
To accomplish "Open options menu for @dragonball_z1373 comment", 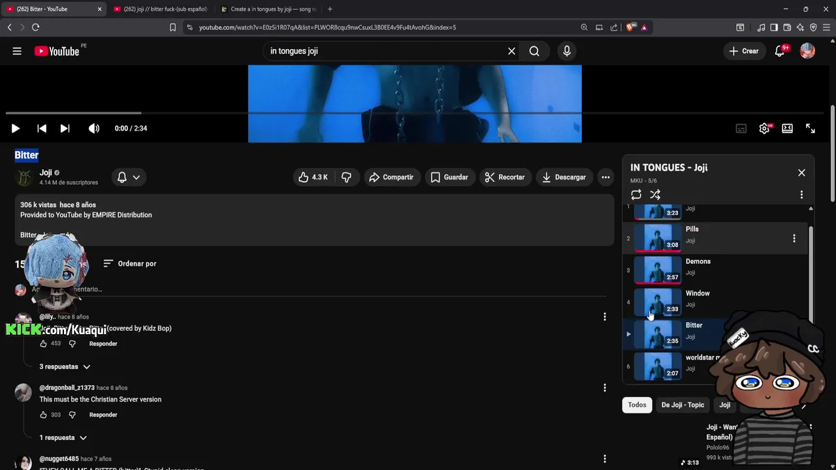I will tap(605, 388).
